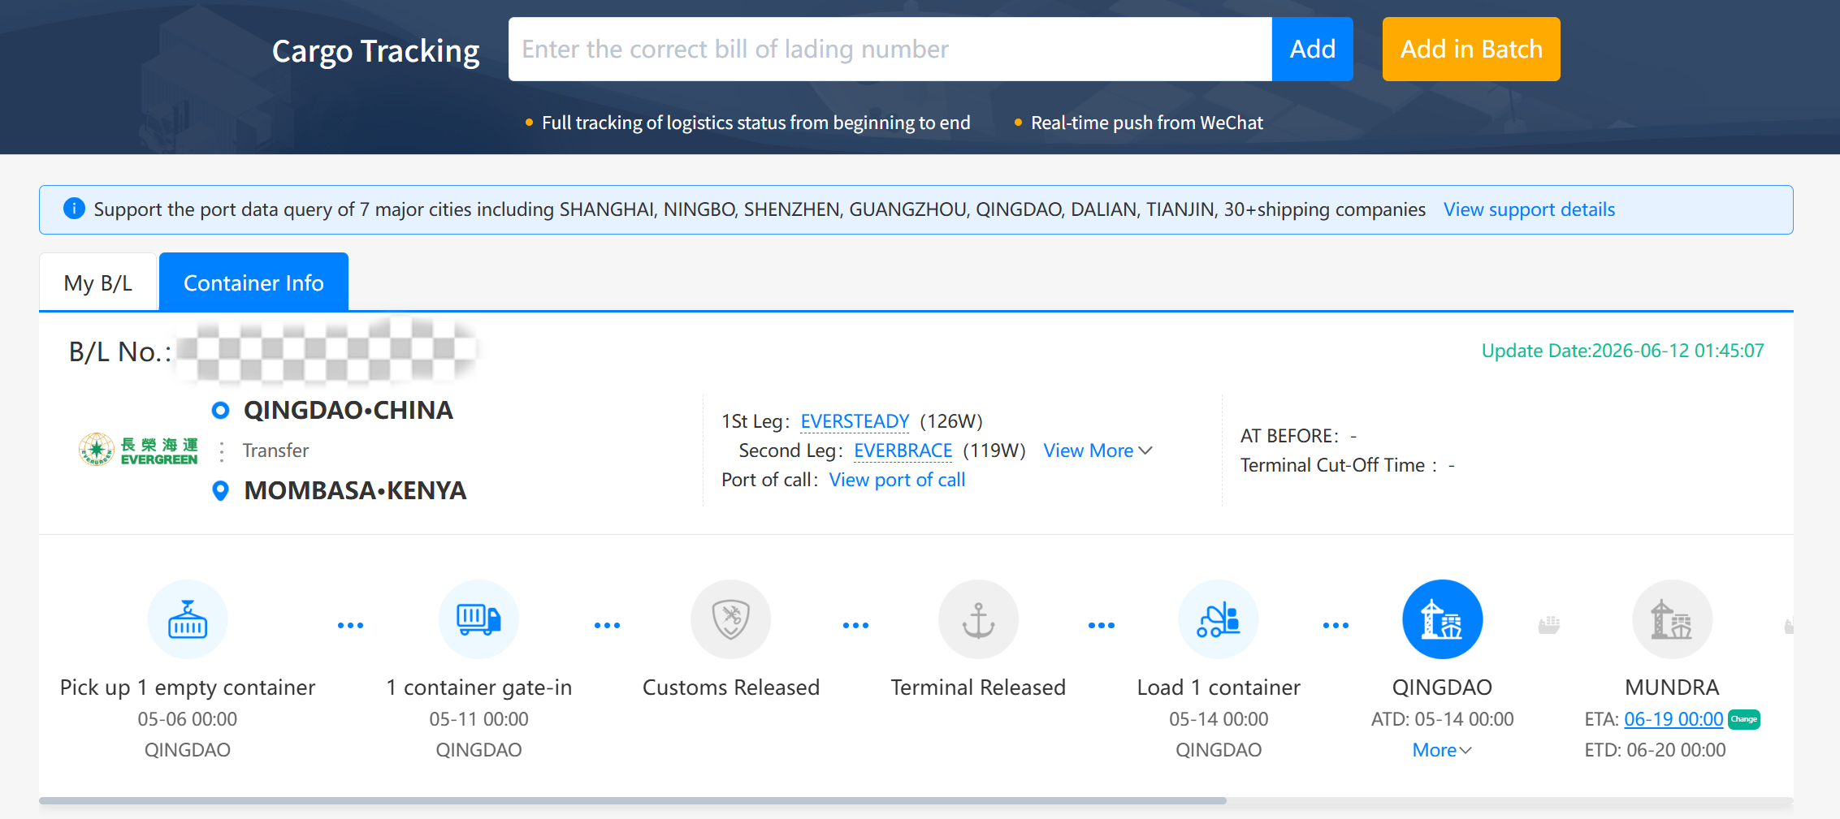1840x819 pixels.
Task: Click the QINGDAO·CHINA origin text
Action: click(349, 410)
